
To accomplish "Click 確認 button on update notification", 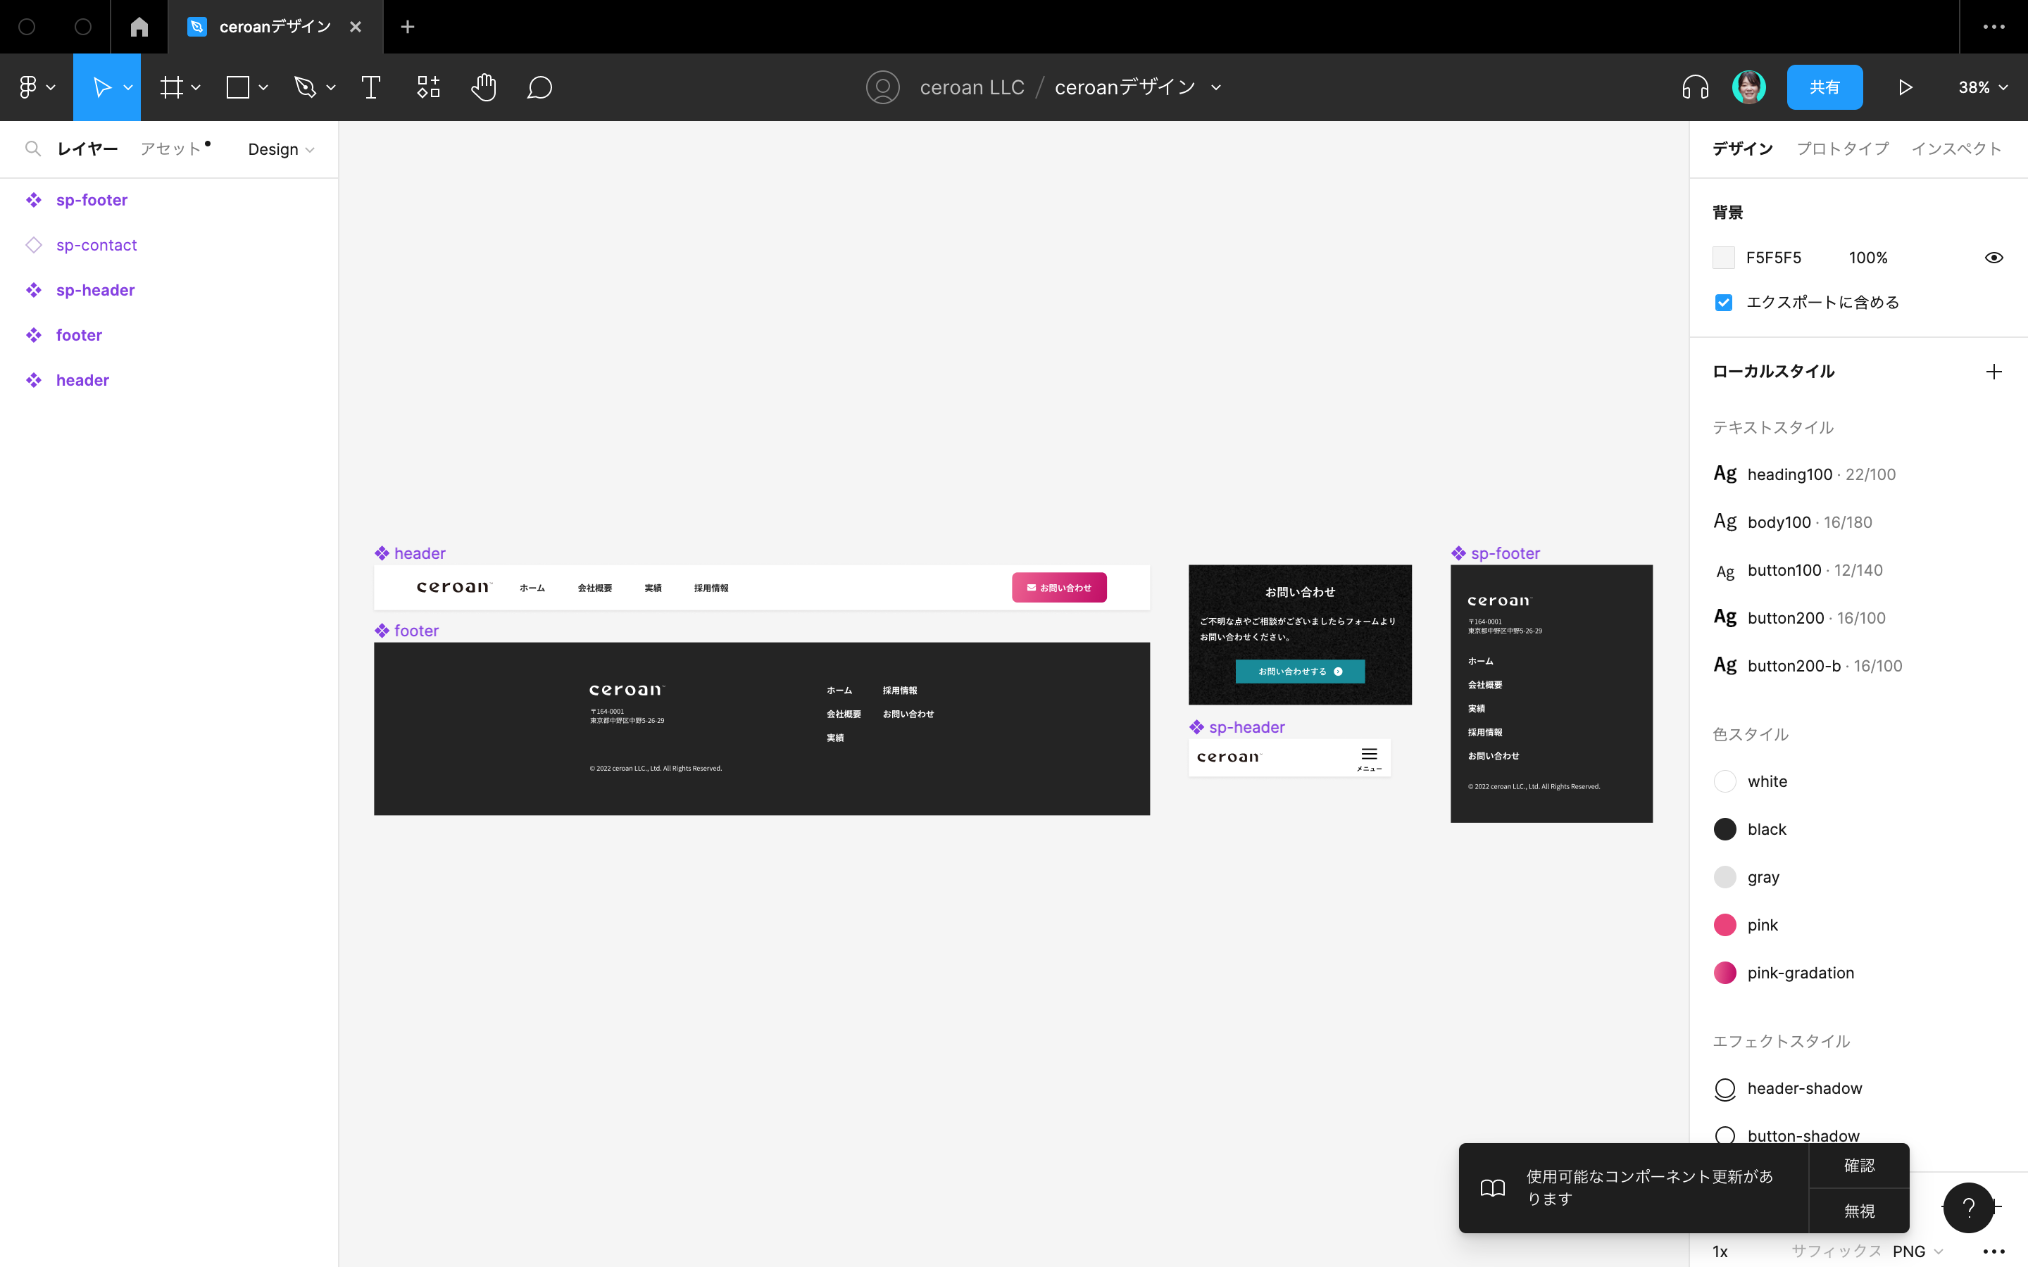I will click(x=1860, y=1164).
